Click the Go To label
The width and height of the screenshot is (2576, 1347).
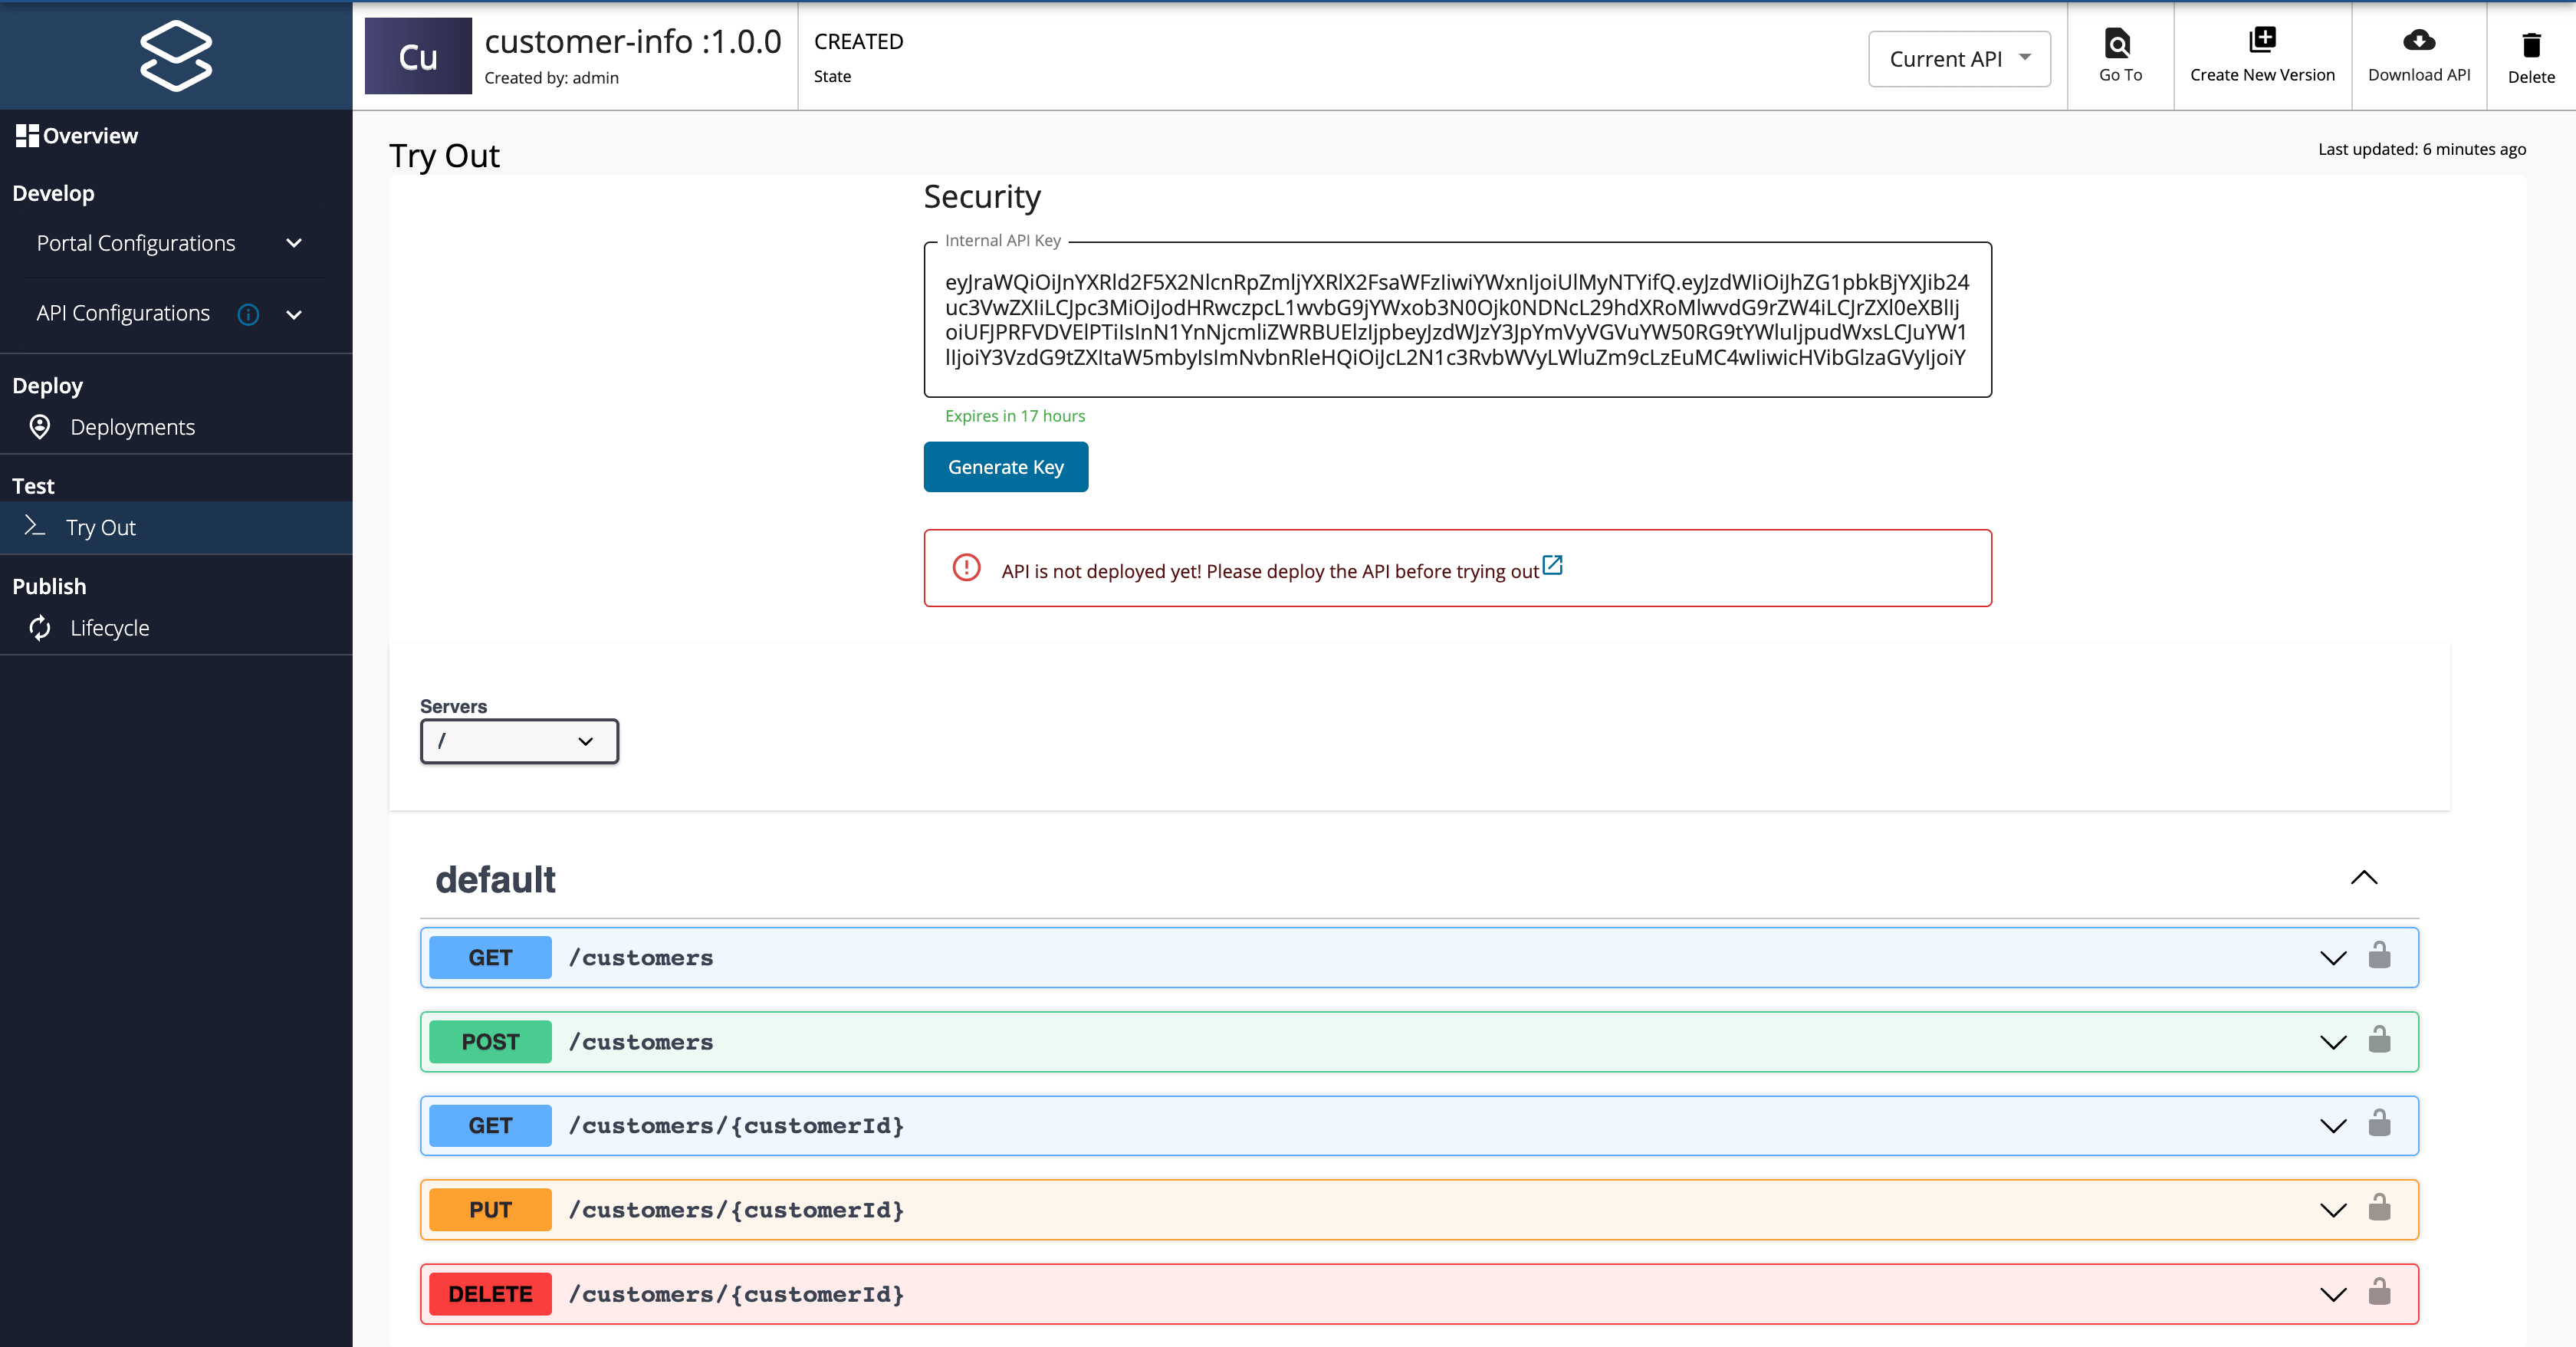[x=2120, y=75]
